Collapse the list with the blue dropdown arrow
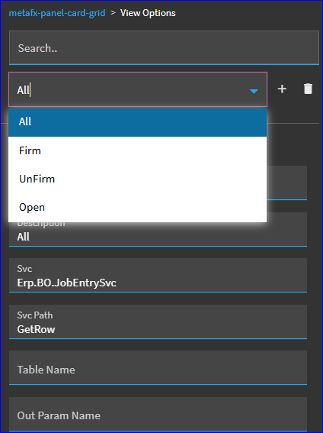Image resolution: width=323 pixels, height=433 pixels. (x=254, y=91)
